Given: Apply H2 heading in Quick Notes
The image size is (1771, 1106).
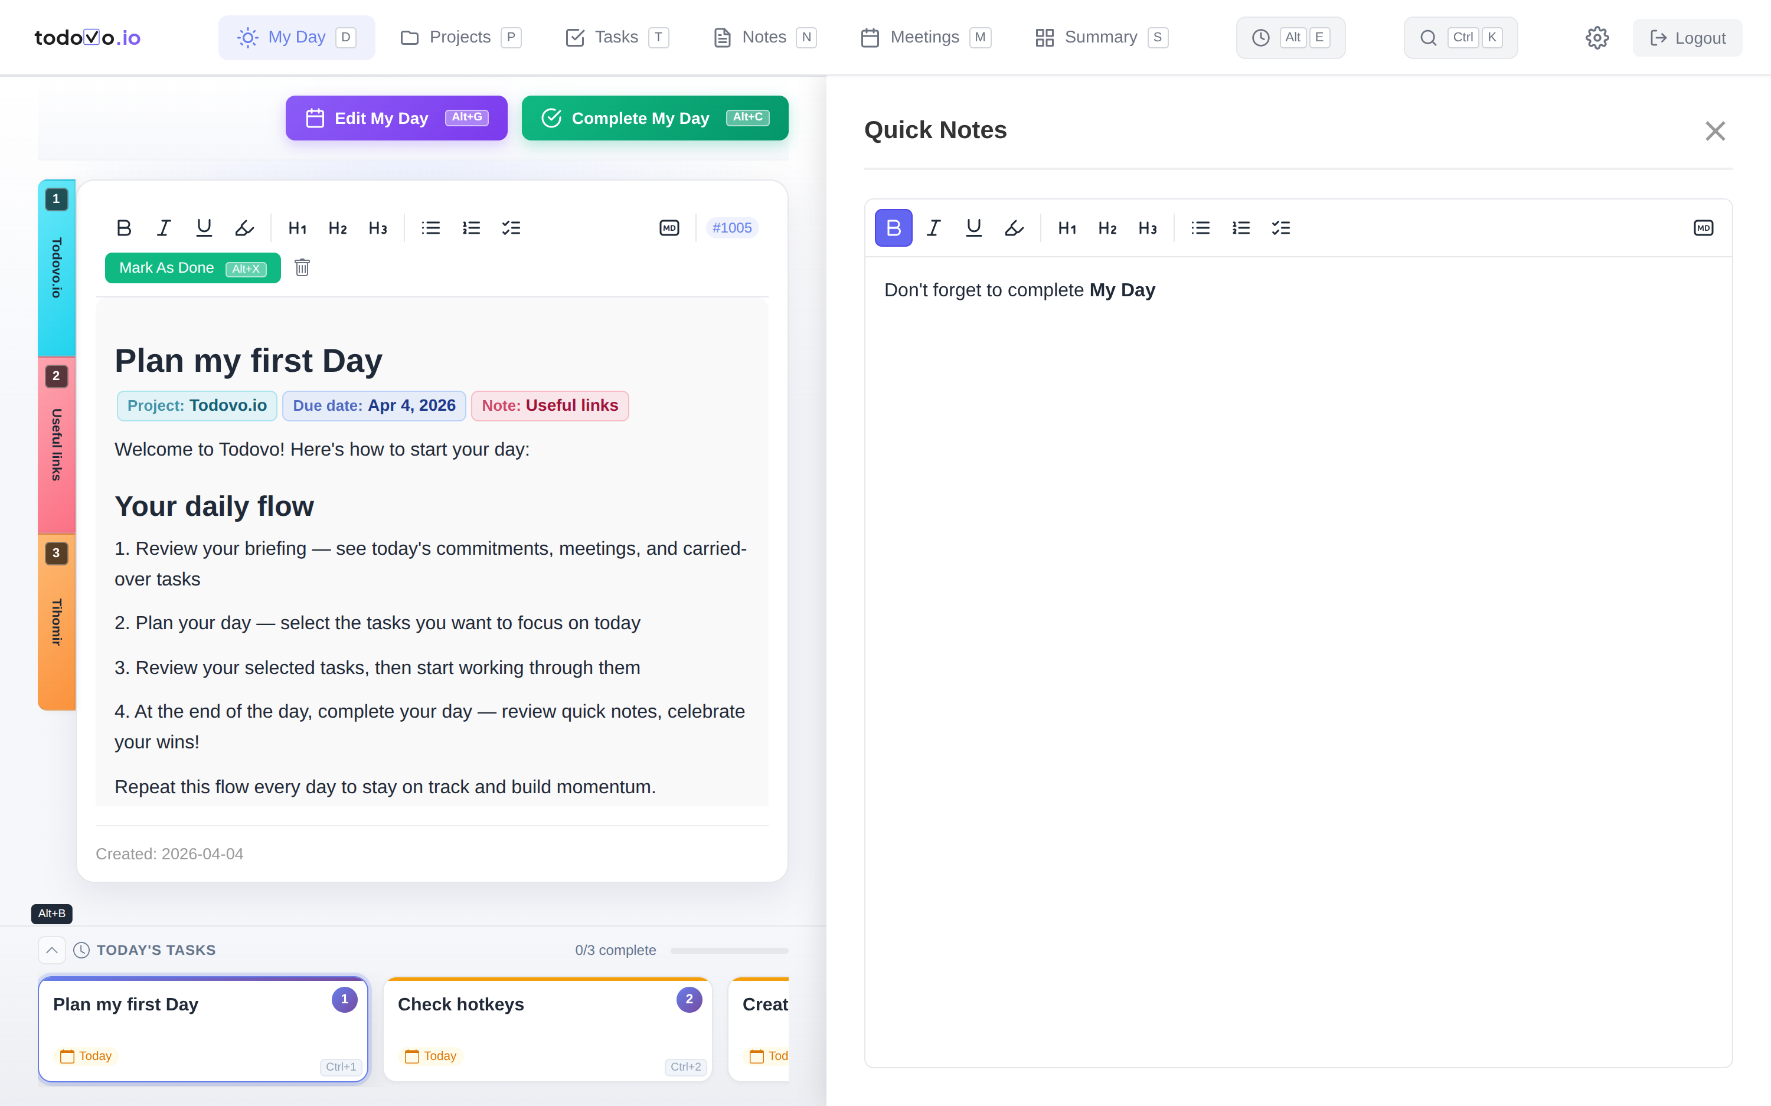Looking at the screenshot, I should (1107, 228).
